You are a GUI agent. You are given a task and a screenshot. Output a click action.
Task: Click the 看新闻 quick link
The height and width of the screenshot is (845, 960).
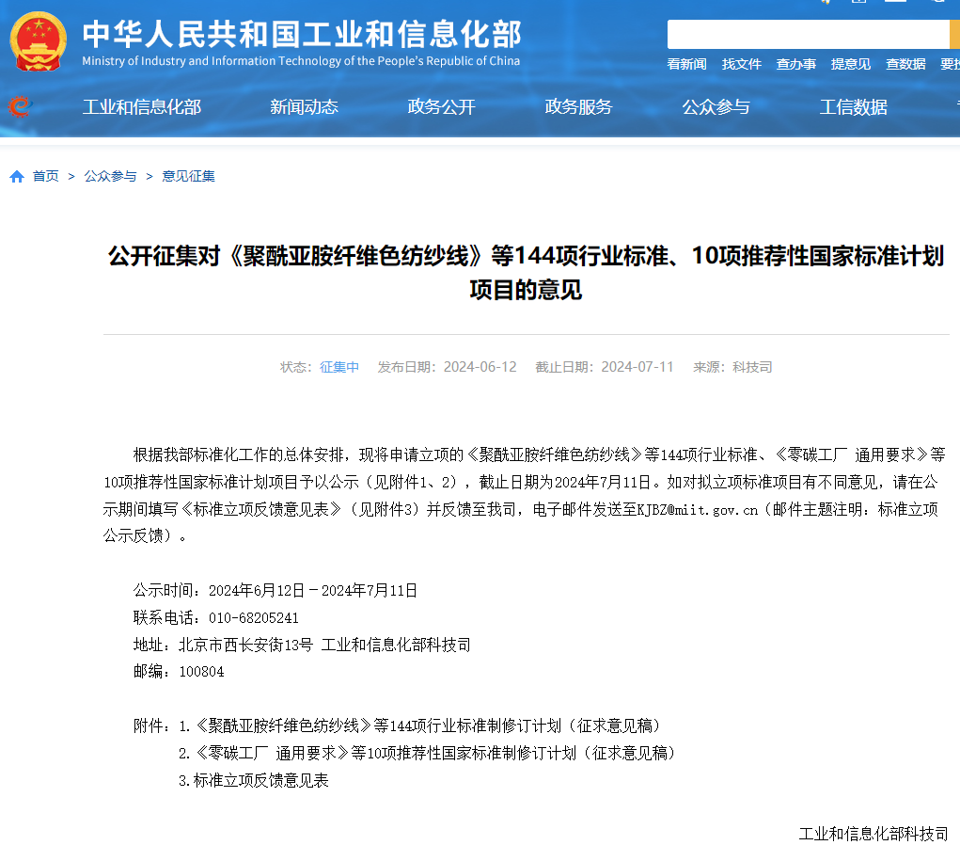[686, 64]
